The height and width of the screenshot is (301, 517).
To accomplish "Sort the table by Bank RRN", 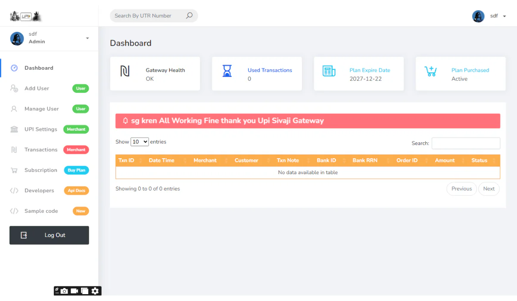I will point(371,160).
